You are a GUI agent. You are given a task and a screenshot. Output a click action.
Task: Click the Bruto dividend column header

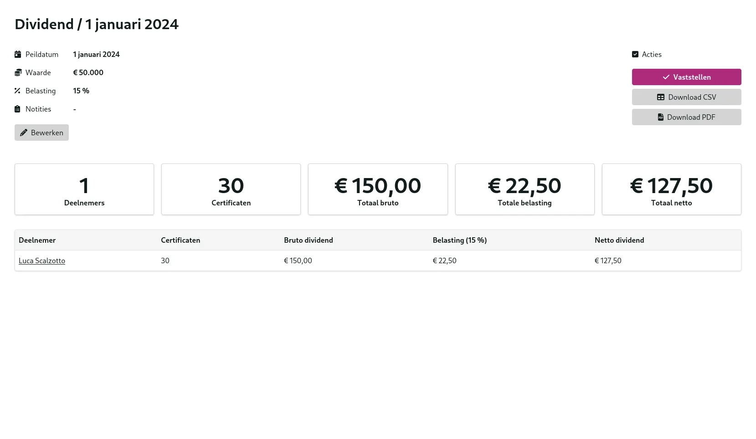(x=309, y=240)
